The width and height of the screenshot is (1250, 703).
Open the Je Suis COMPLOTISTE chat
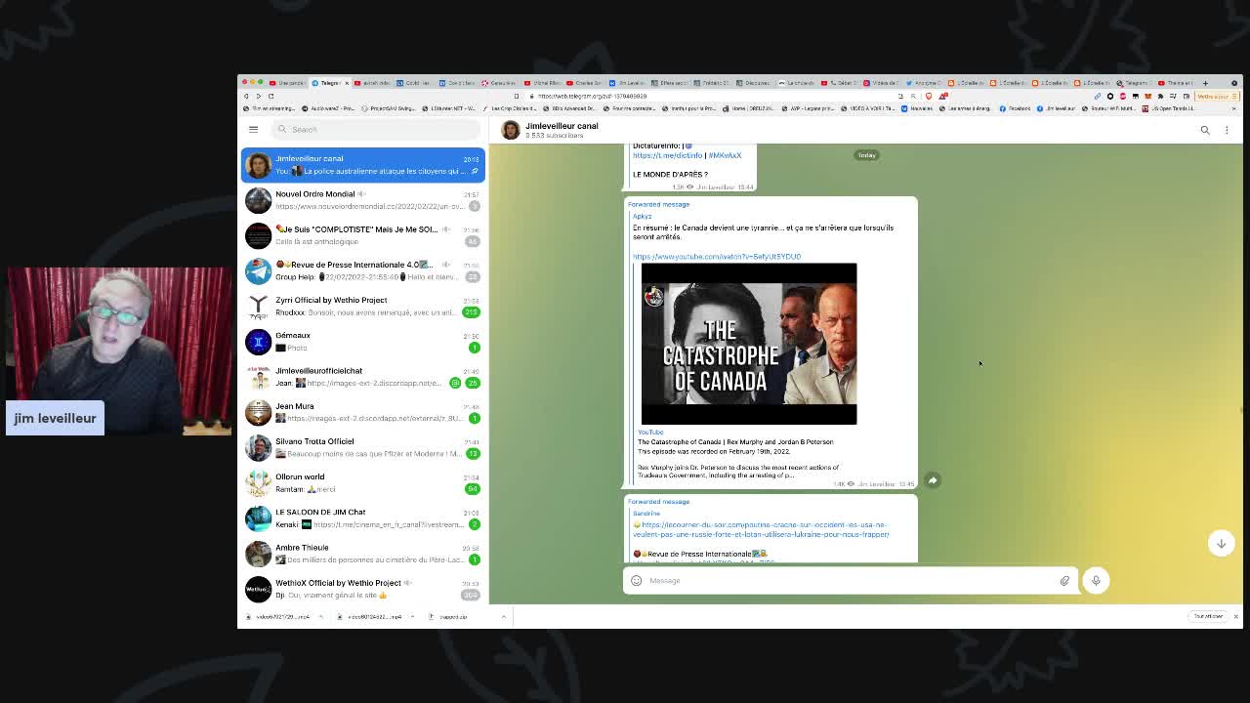click(362, 235)
